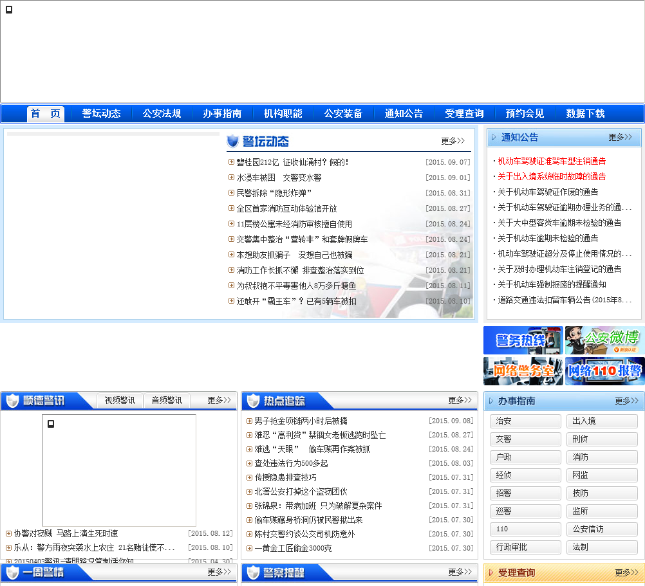Select 经侦 guide button
The height and width of the screenshot is (586, 645).
525,475
